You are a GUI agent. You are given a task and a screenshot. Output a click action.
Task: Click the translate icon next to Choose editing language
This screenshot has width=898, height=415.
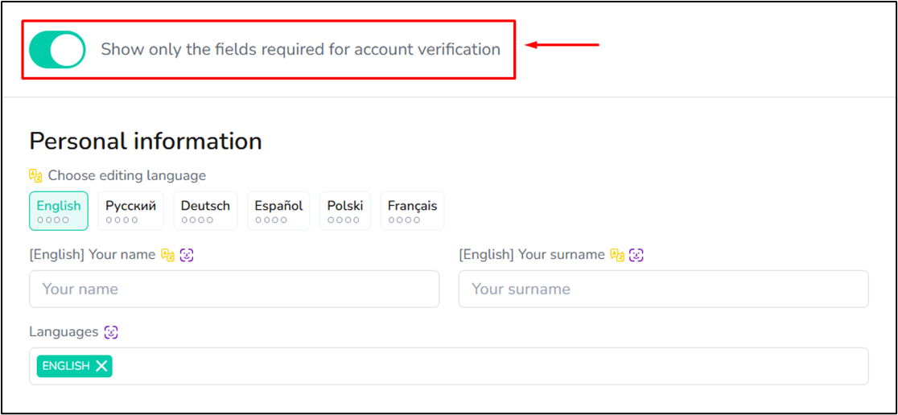[35, 175]
